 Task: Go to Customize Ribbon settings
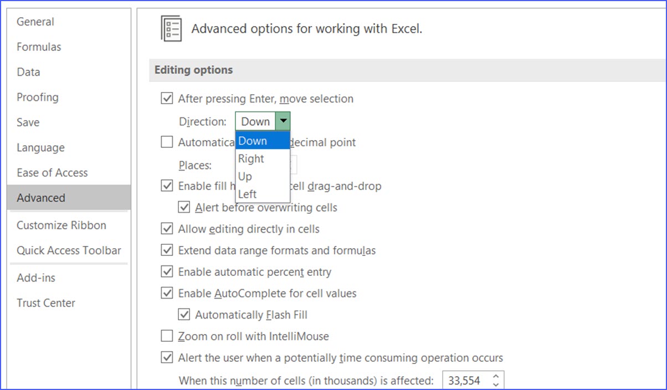[61, 225]
